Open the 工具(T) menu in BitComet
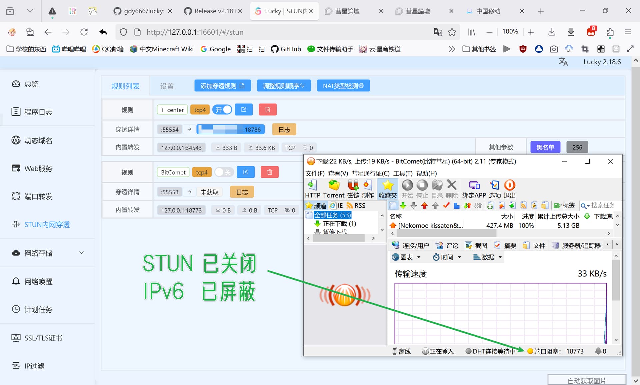 [x=403, y=173]
